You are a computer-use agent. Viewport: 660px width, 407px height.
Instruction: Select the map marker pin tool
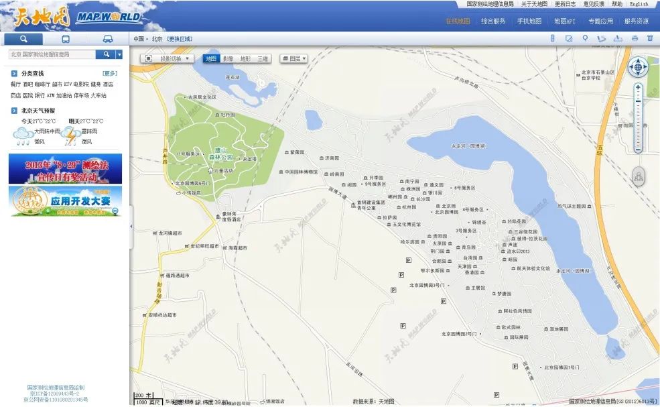tap(585, 38)
